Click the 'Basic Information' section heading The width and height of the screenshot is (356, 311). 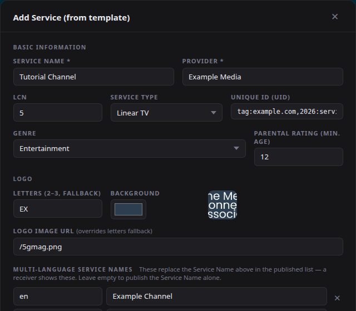coord(50,47)
